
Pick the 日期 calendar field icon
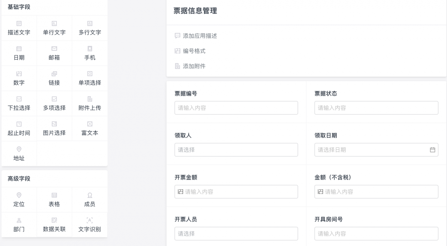click(x=19, y=49)
